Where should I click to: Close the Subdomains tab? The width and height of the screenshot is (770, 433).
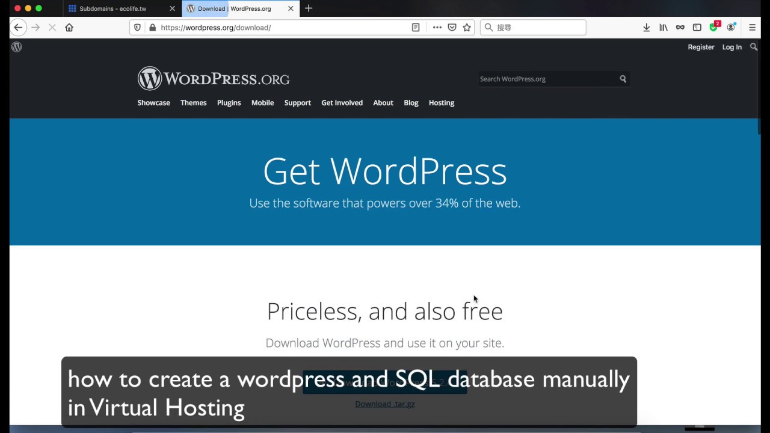[x=172, y=8]
